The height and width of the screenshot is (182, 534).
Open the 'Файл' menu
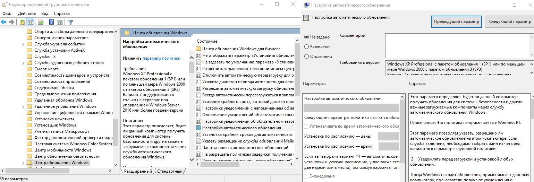coord(7,14)
